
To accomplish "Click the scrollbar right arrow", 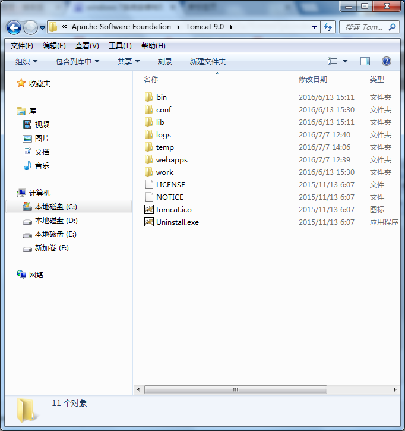I will coord(395,389).
